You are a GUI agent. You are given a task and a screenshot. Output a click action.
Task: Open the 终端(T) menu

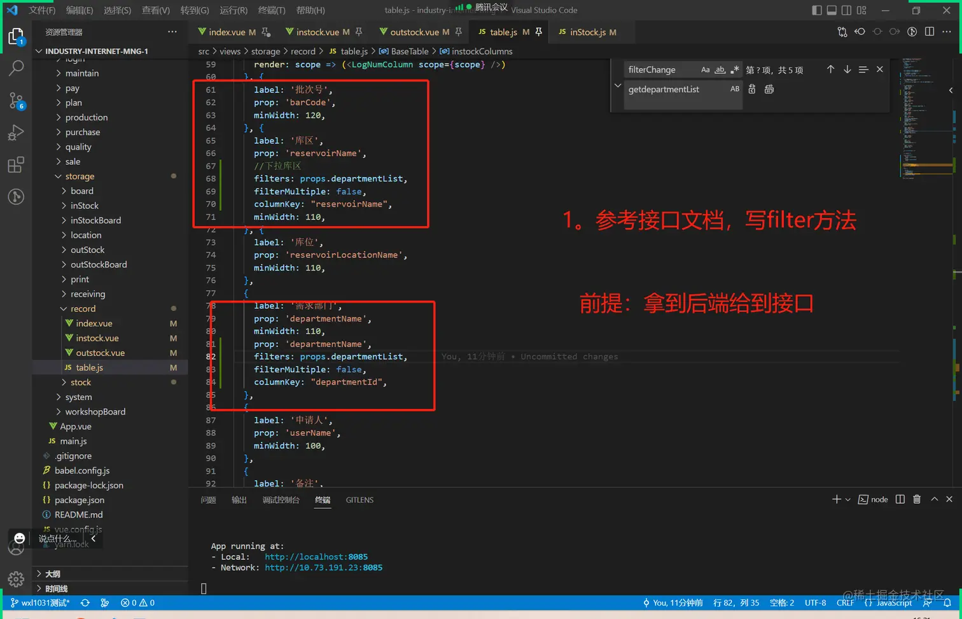(x=272, y=10)
